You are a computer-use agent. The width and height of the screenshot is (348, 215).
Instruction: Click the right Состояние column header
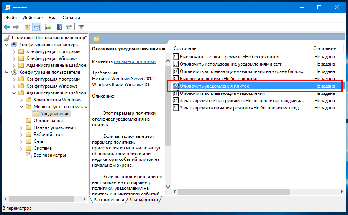324,48
